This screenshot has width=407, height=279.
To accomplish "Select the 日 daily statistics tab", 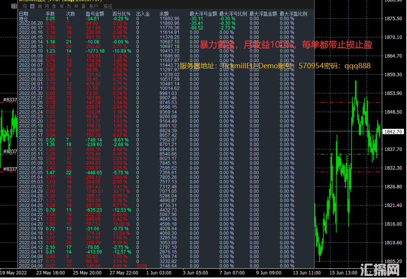I will (x=32, y=6).
